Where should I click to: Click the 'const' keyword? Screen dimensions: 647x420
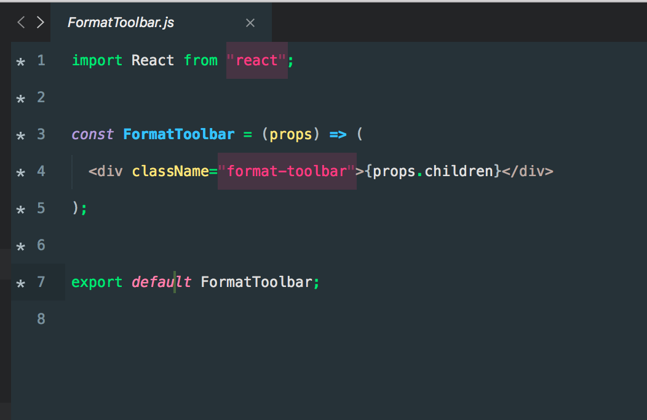click(92, 135)
